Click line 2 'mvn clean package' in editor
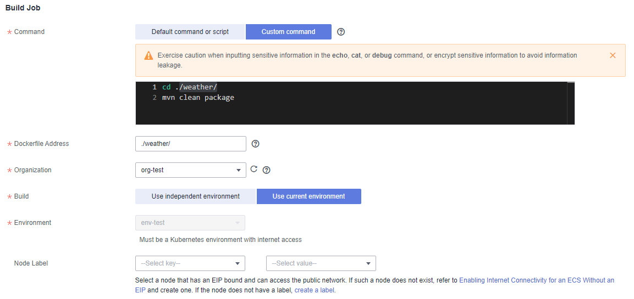Image resolution: width=634 pixels, height=299 pixels. (198, 98)
